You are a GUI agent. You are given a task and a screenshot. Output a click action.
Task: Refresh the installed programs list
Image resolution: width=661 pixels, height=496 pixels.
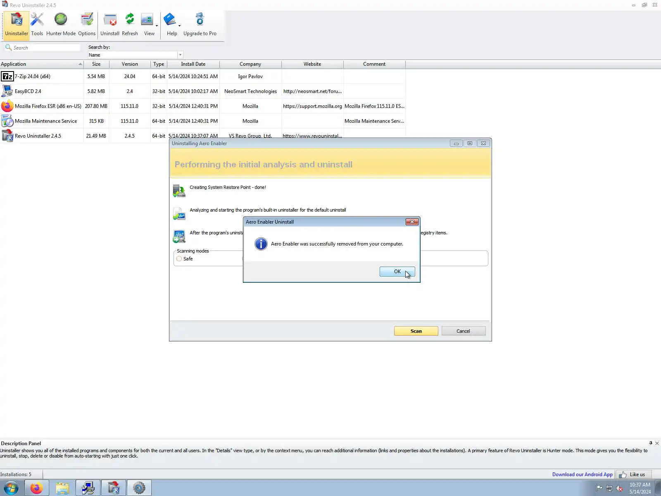tap(130, 25)
